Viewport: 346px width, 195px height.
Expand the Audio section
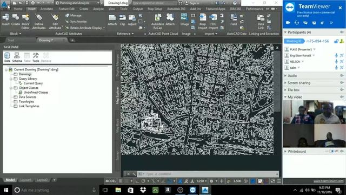tap(285, 76)
